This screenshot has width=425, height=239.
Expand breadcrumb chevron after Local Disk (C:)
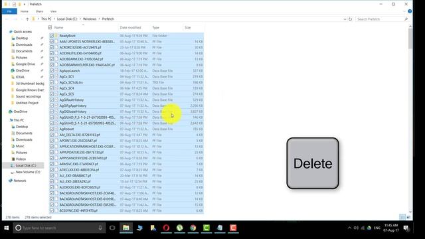click(x=80, y=19)
